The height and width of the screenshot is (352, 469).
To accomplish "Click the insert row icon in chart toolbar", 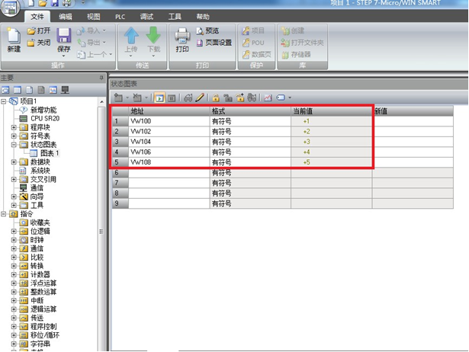I will point(119,98).
